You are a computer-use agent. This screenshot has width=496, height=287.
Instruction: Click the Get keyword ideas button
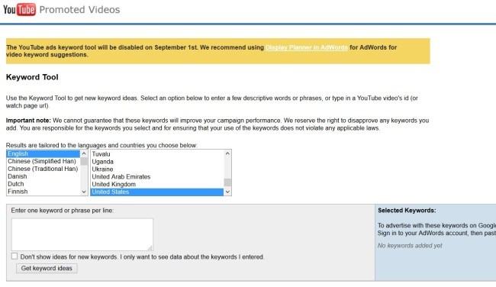pos(47,269)
